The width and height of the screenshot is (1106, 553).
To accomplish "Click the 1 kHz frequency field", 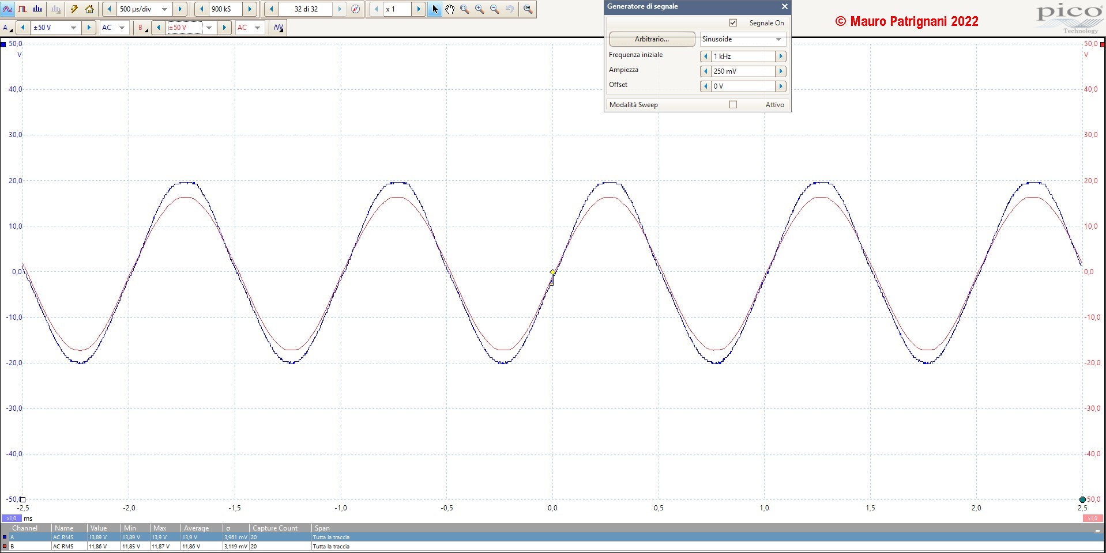I will click(743, 56).
